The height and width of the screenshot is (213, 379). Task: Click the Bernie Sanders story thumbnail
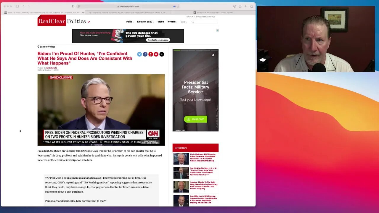coord(181,187)
